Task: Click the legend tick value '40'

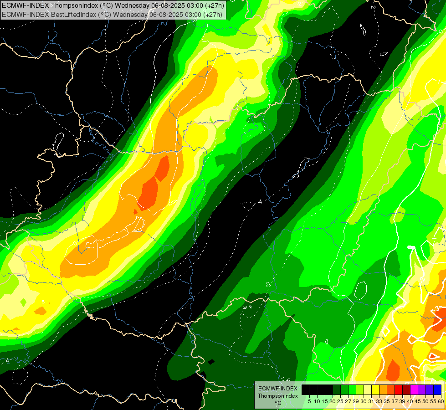Action: coord(410,401)
